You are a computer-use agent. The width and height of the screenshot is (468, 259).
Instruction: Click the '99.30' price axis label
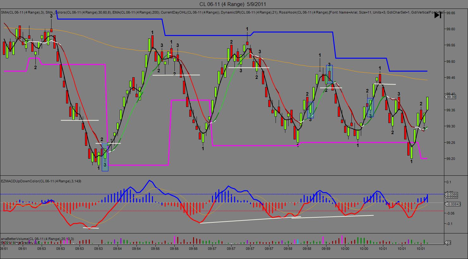(451, 126)
